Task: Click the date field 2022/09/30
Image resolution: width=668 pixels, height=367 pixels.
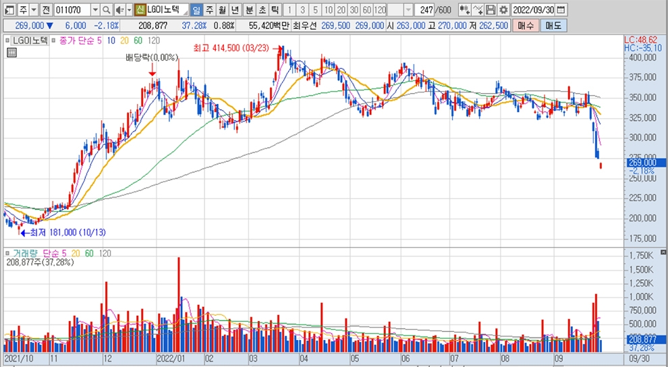Action: [533, 9]
